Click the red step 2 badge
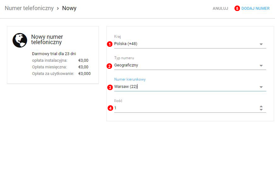The image size is (275, 194). (x=110, y=66)
